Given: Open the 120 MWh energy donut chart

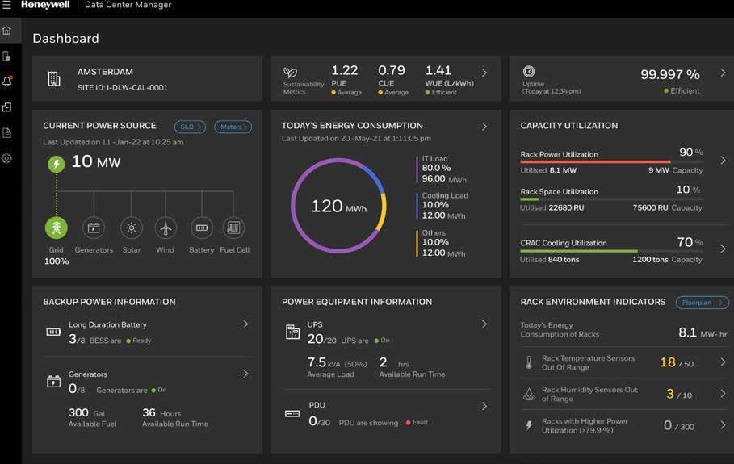Looking at the screenshot, I should pyautogui.click(x=338, y=206).
